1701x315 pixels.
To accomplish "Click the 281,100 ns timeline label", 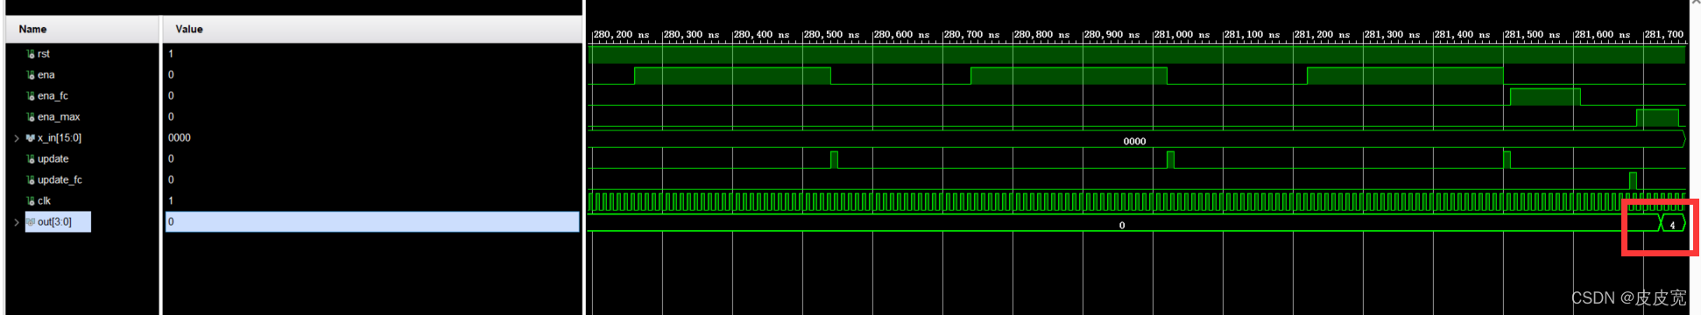I will tap(1252, 35).
